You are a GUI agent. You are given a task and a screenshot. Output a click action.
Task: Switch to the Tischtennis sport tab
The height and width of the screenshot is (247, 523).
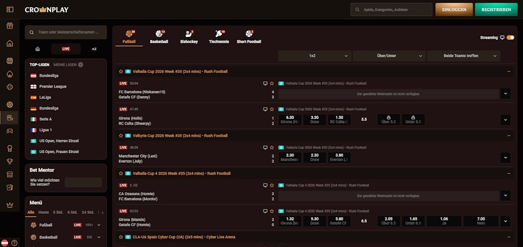(219, 37)
